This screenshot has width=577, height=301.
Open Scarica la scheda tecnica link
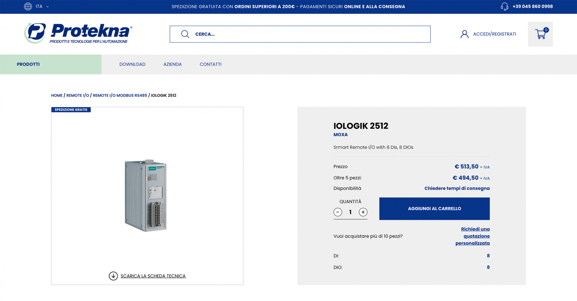pos(153,276)
